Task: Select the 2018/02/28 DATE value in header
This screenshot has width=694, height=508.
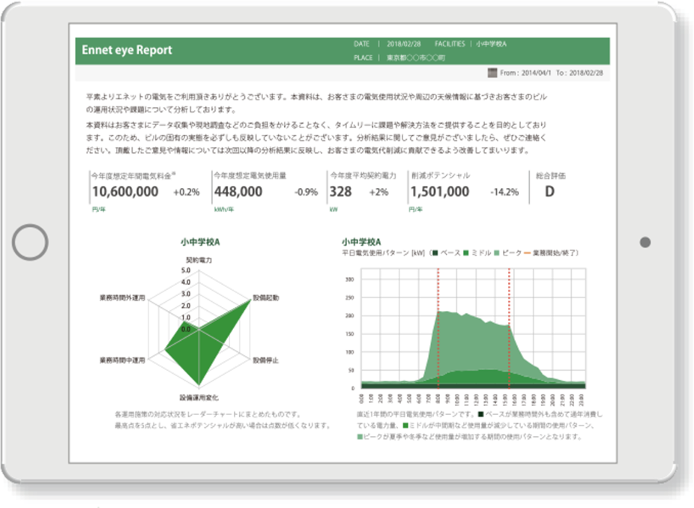Action: tap(403, 44)
